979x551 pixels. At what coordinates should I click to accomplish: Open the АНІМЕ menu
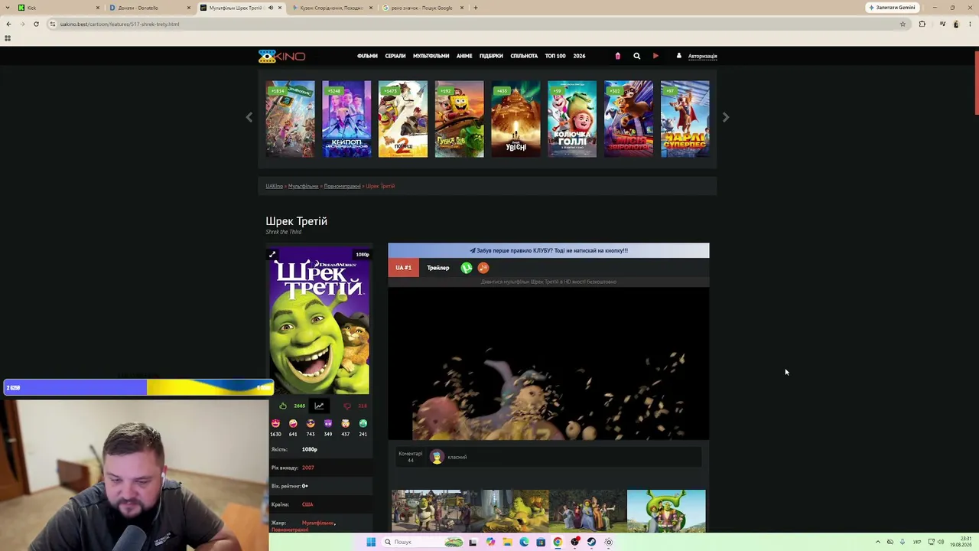point(464,56)
